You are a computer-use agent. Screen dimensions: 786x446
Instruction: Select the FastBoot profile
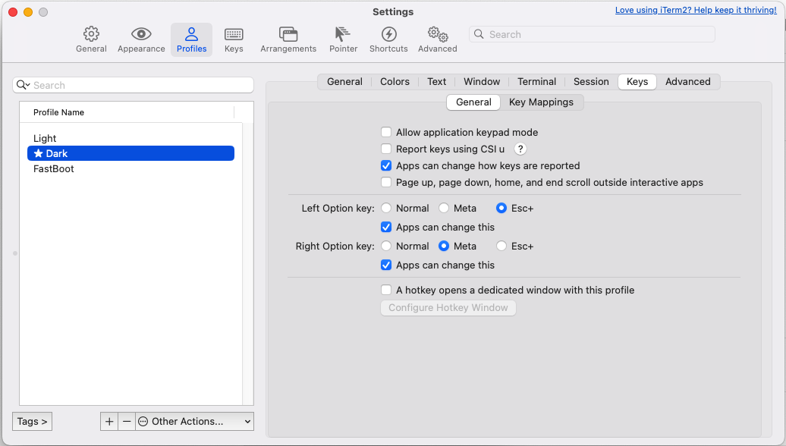54,169
